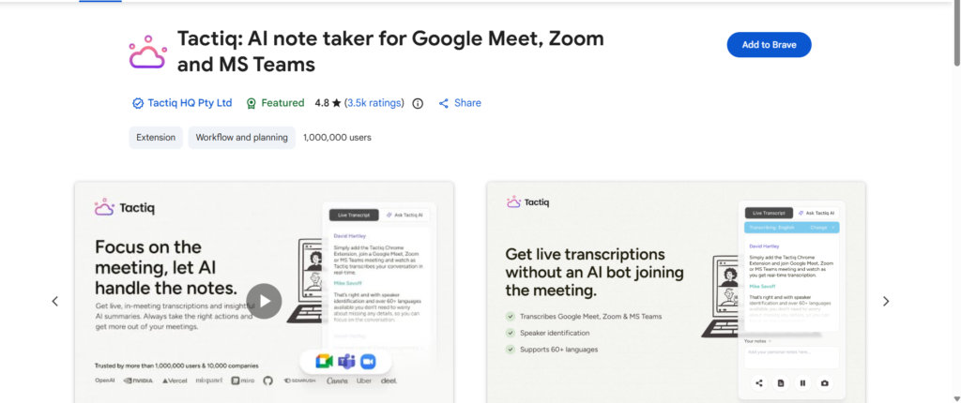Click the Add to Brave button
The width and height of the screenshot is (961, 403).
[x=769, y=45]
